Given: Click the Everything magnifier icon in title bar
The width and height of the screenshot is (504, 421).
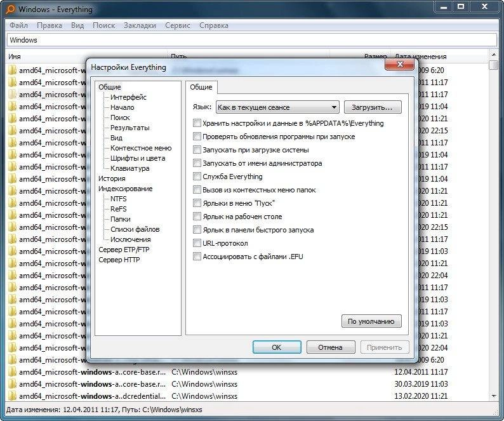Looking at the screenshot, I should (10, 9).
